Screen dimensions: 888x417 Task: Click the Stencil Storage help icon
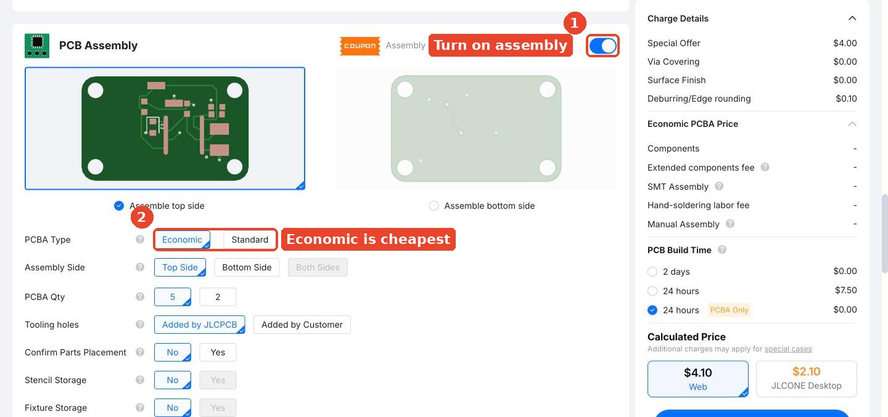pos(140,380)
